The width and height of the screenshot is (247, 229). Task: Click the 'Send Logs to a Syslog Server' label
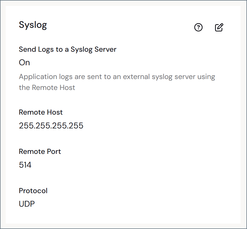68,49
